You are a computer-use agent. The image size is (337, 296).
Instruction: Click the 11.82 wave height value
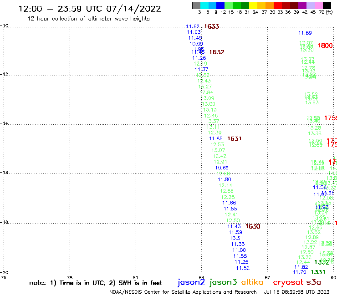301,267
